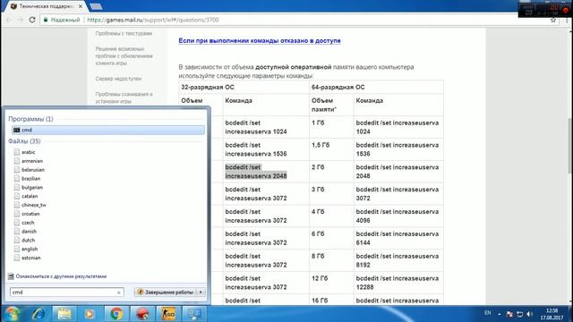The image size is (573, 322).
Task: Open sidebar link Проблемы с текстурами
Action: (124, 33)
